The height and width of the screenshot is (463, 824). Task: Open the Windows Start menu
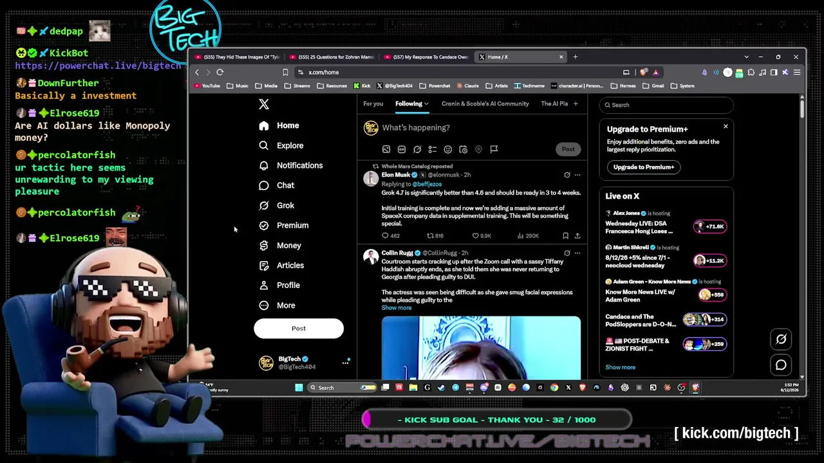click(x=299, y=388)
